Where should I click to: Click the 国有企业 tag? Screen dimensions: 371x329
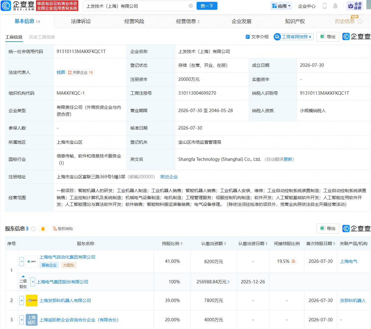coord(49,265)
